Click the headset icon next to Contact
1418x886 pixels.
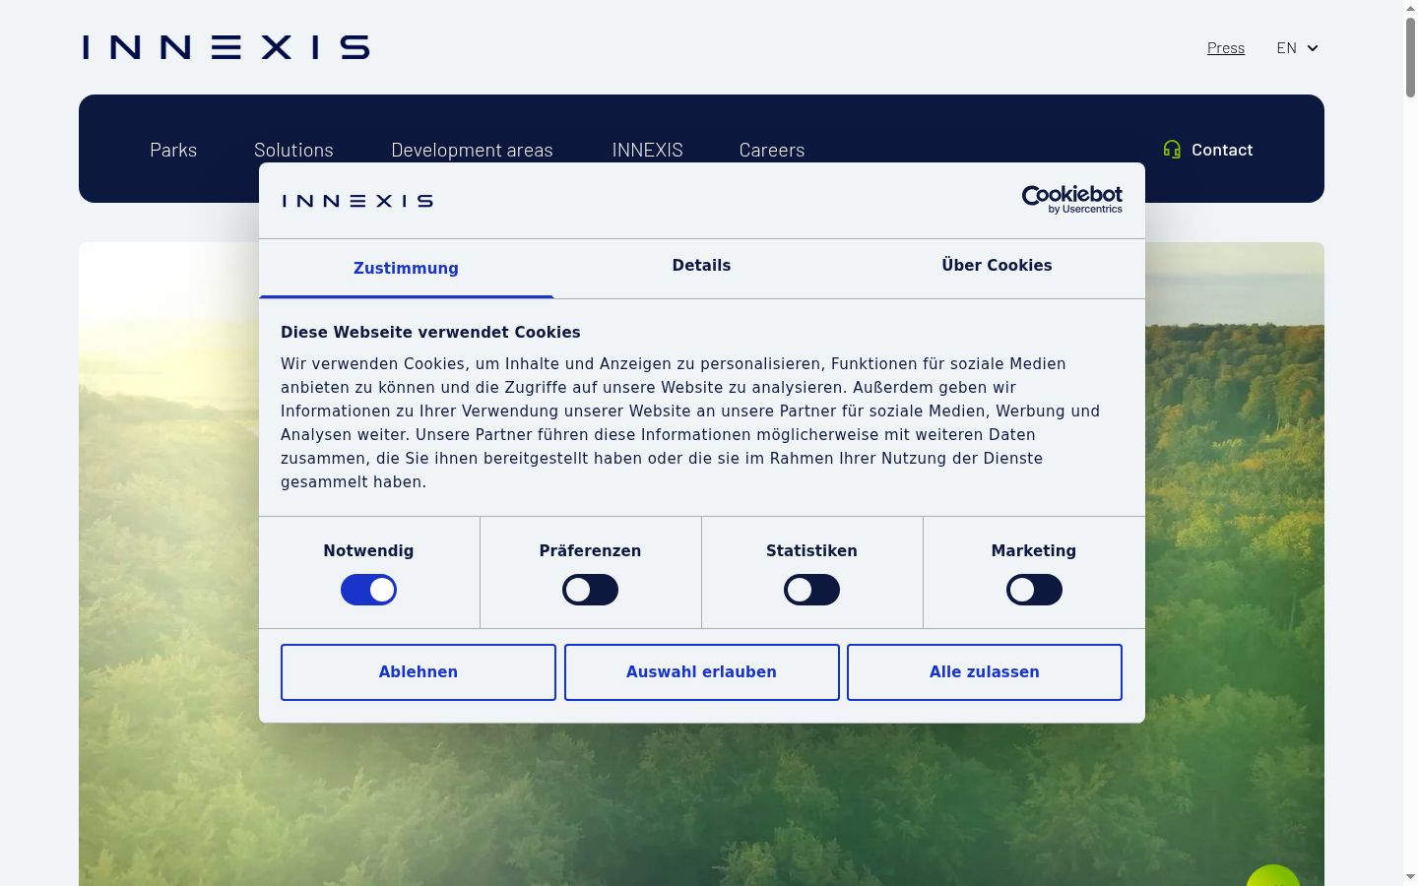tap(1172, 150)
